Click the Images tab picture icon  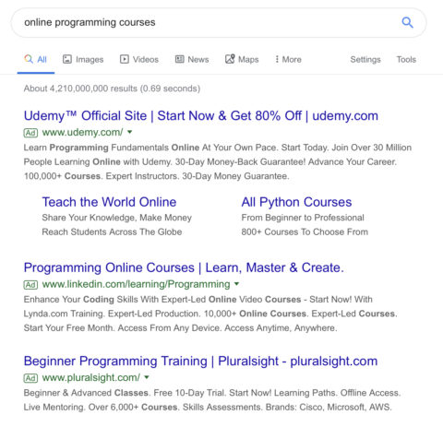[x=67, y=59]
